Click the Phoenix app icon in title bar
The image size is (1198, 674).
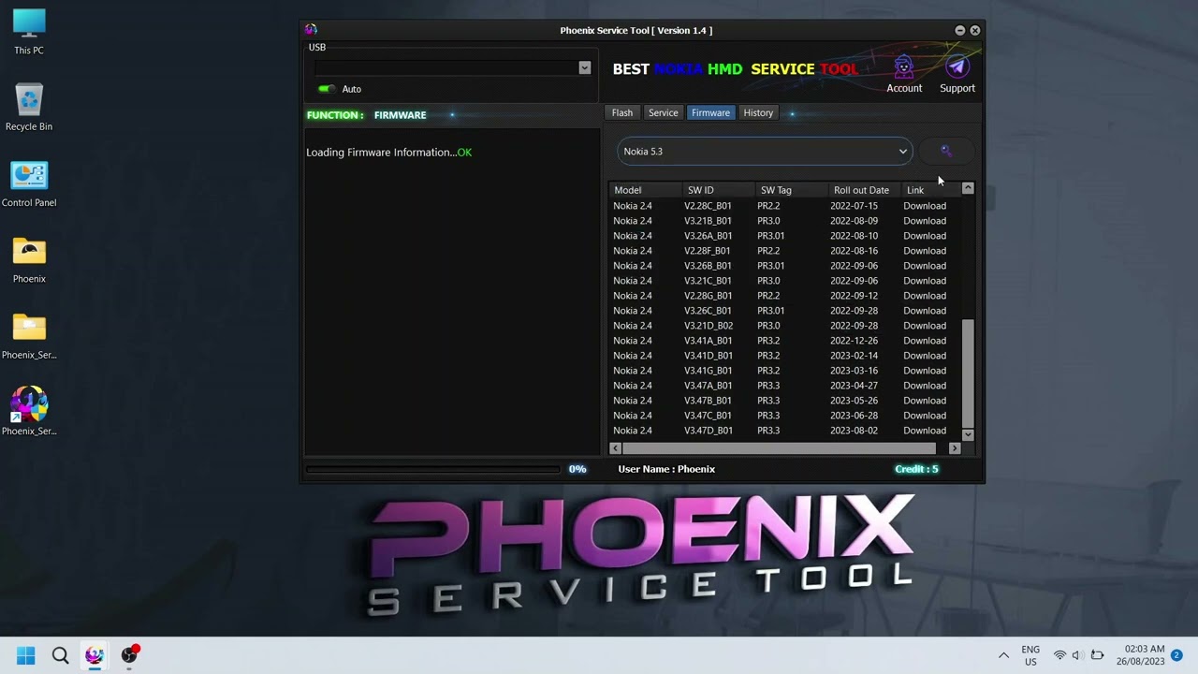click(311, 30)
